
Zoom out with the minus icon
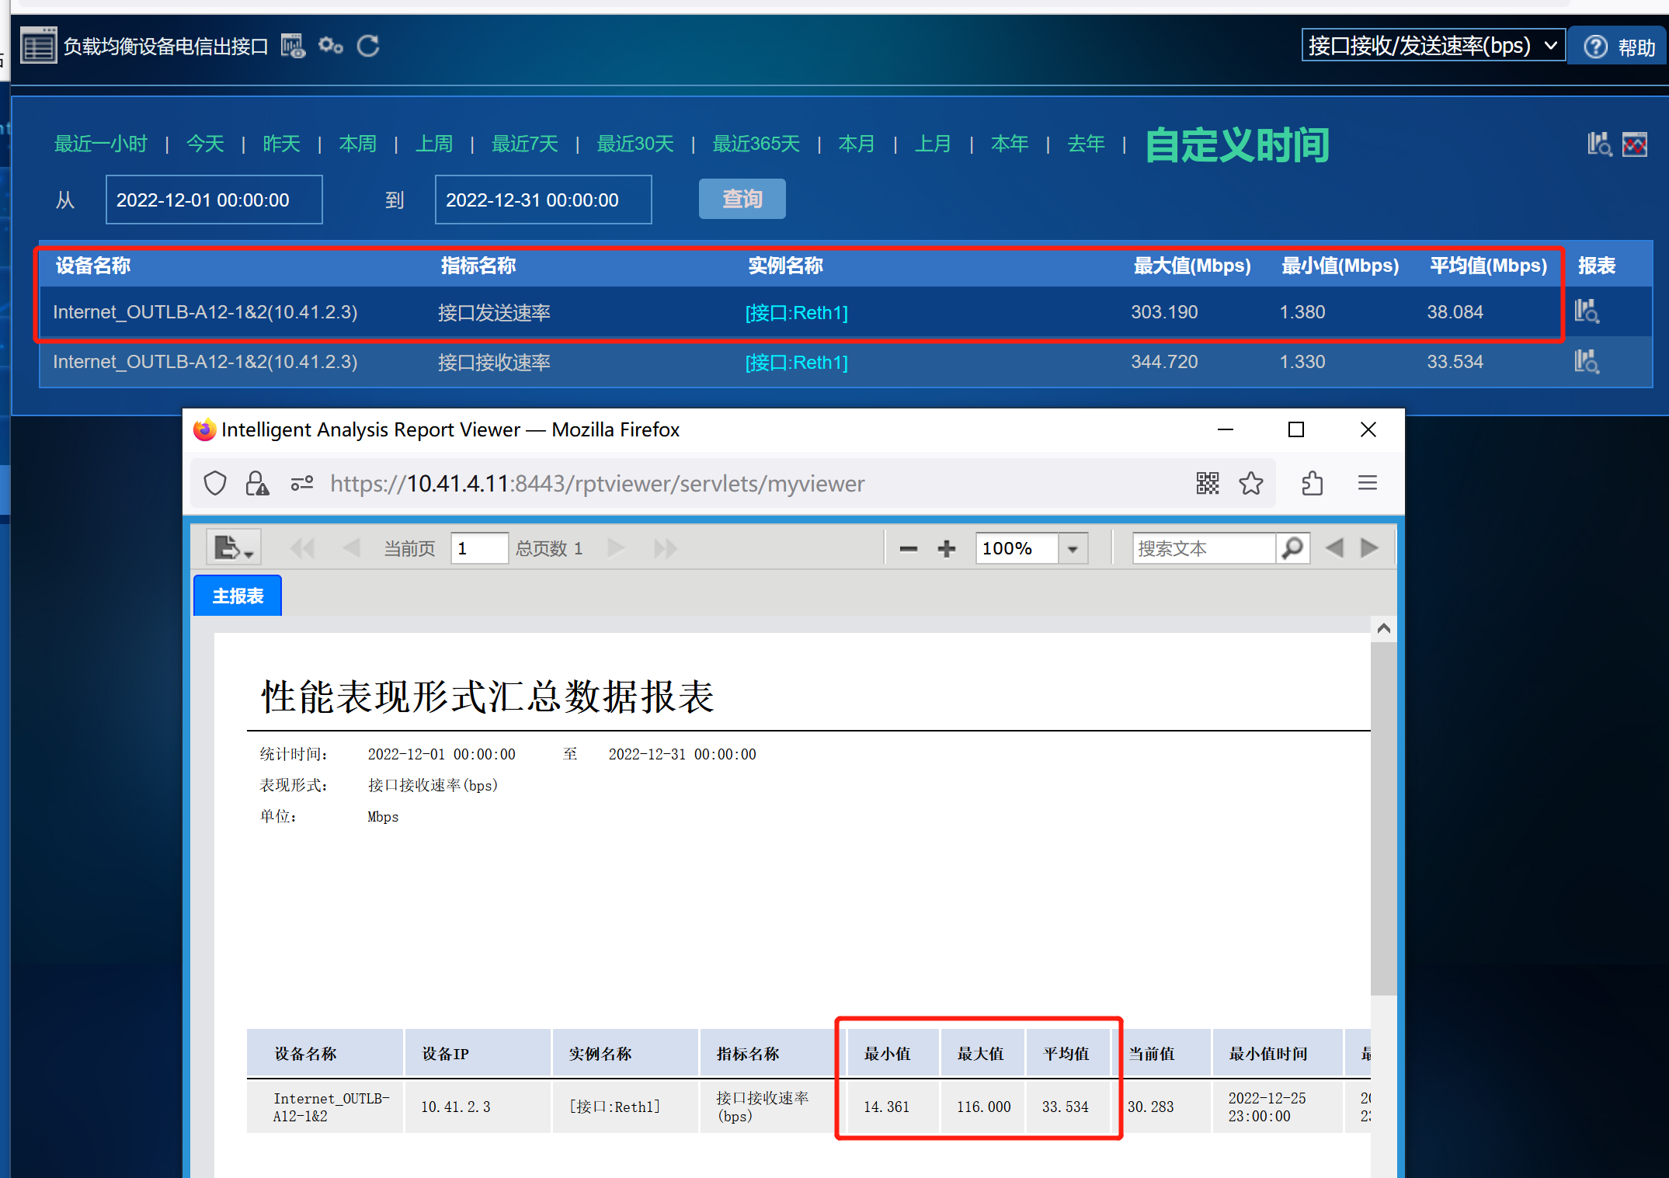(908, 549)
